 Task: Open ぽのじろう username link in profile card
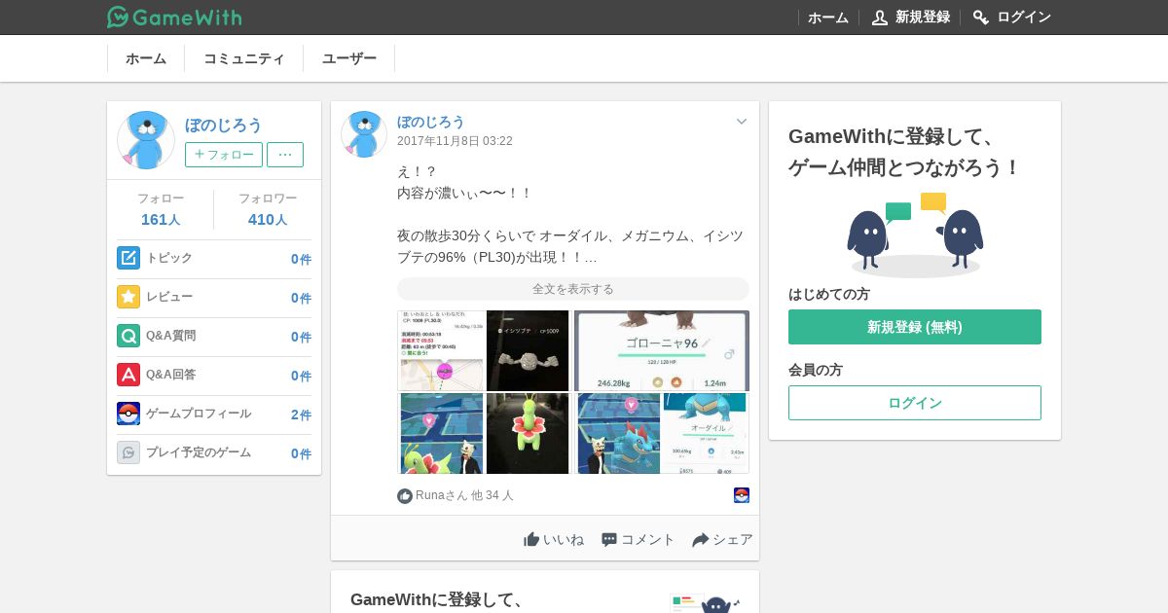224,125
